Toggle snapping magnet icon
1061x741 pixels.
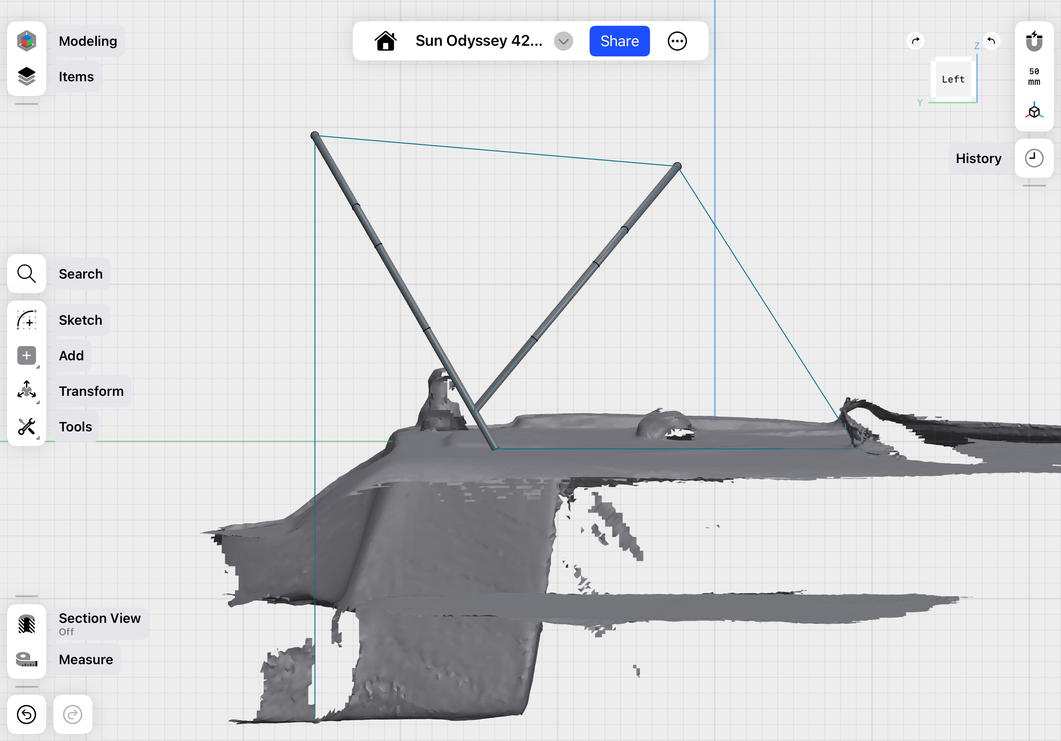click(x=1034, y=41)
